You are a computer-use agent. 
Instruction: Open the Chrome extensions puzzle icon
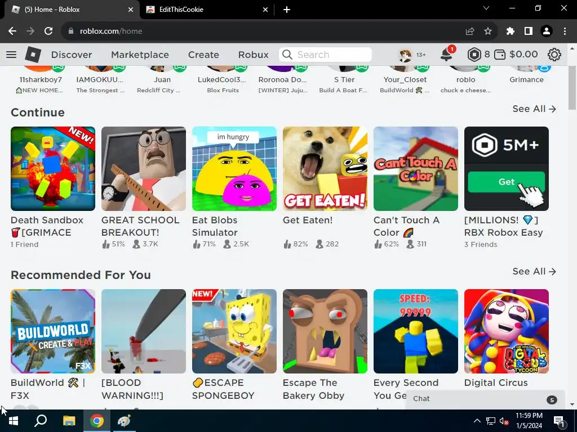point(510,31)
